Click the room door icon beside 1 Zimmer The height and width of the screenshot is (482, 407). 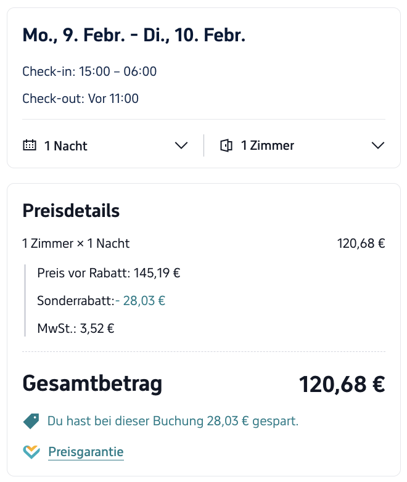226,145
